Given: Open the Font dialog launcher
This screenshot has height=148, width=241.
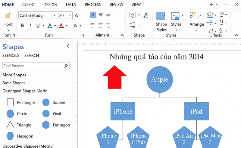Looking at the screenshot, I should click(x=83, y=35).
